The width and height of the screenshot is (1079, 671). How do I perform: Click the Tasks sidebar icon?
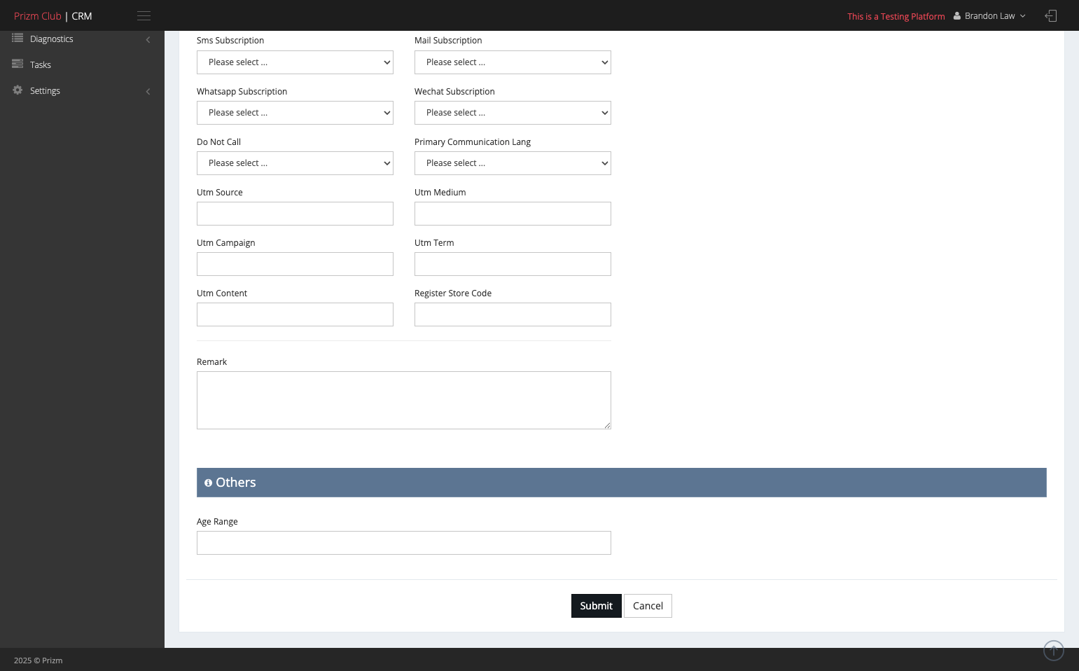(18, 64)
